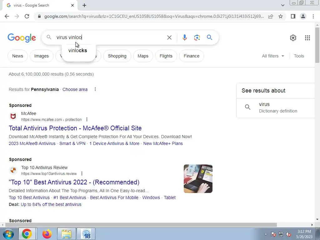The height and width of the screenshot is (240, 320).
Task: Click the #1 Best Antivirus sitelink
Action: 70,197
